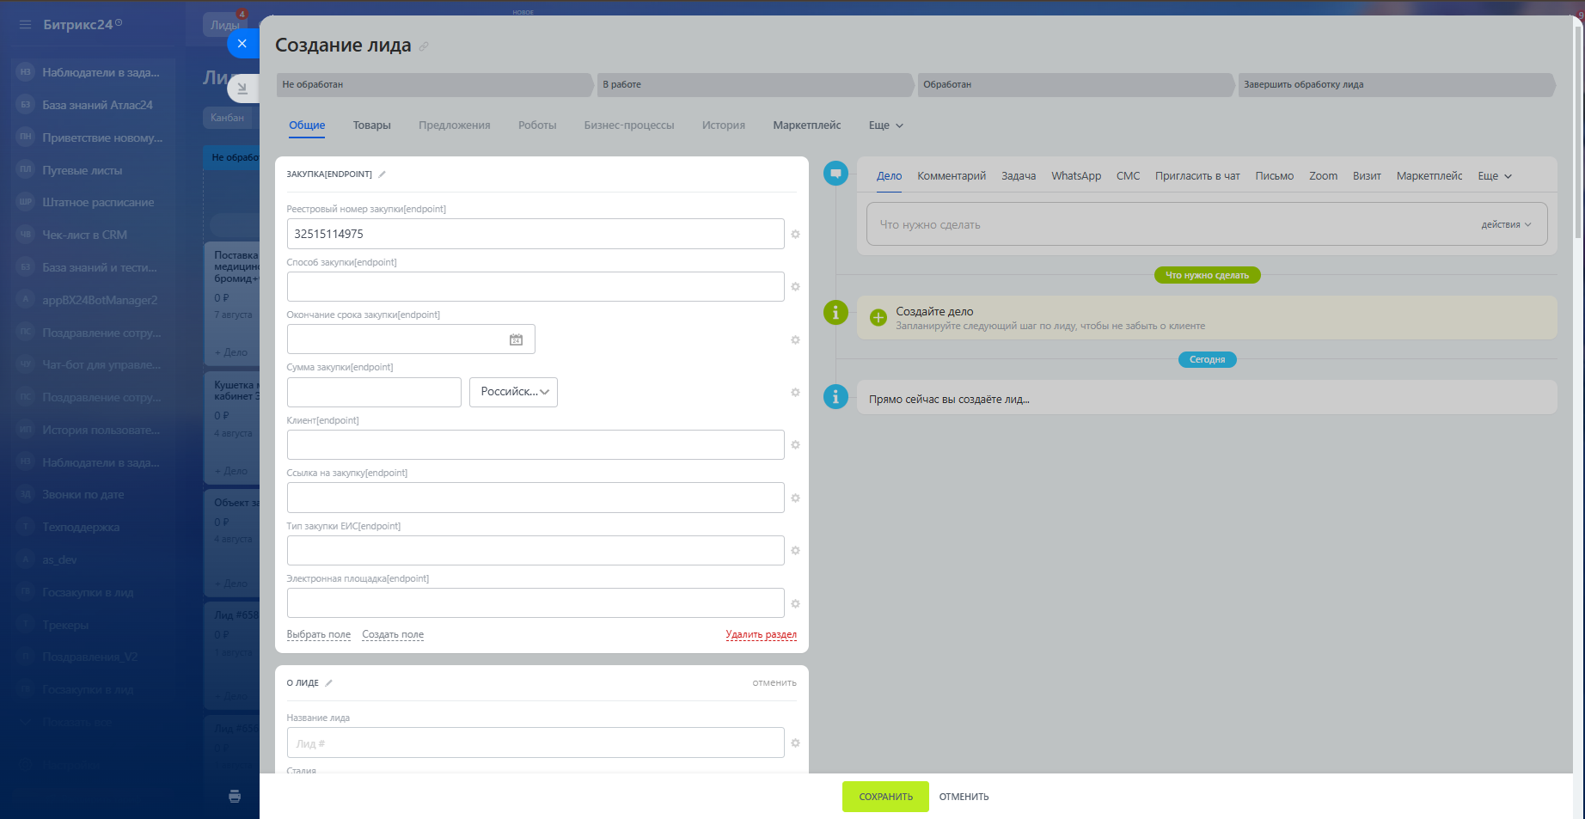Open calendar picker for Окончание срока закупки
Screen dimensions: 1585x819
516,339
